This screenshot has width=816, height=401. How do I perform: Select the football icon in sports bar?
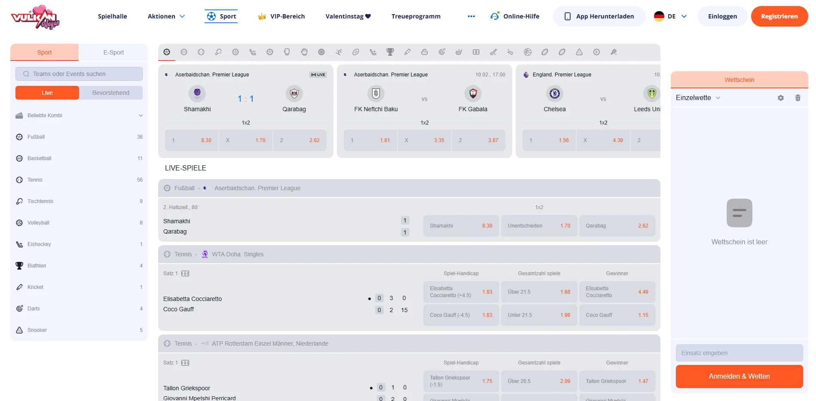(167, 52)
